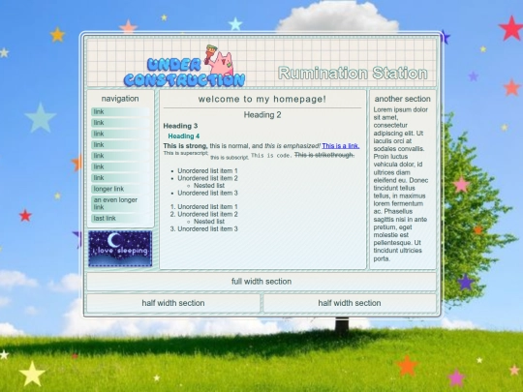Open the 'last link' navigation item
This screenshot has height=392, width=523.
(120, 219)
